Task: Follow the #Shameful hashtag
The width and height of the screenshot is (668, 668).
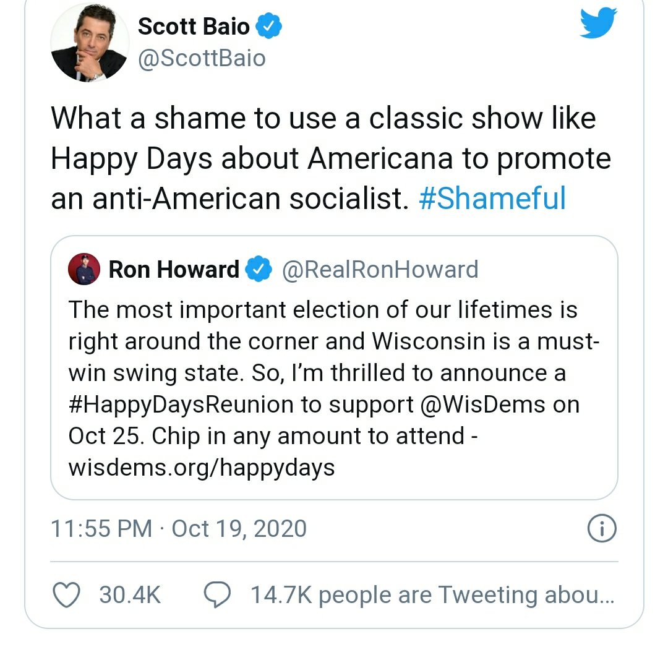Action: (492, 199)
